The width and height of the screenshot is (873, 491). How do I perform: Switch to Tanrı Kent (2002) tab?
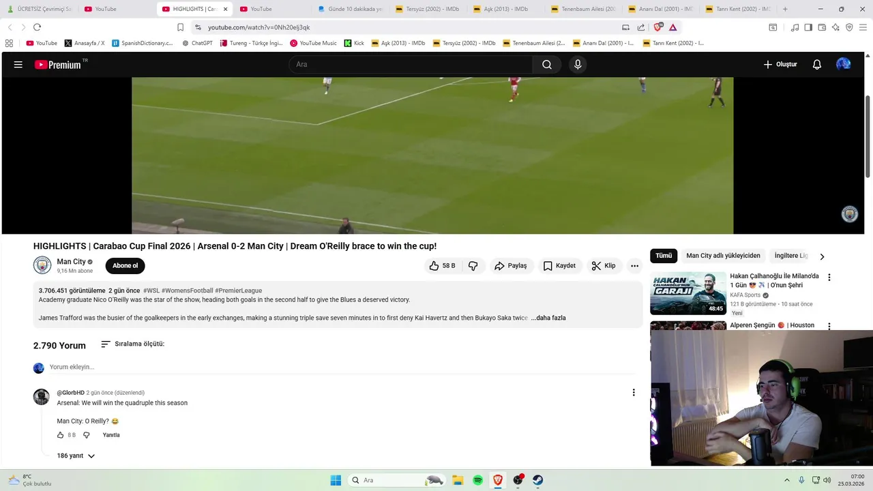click(739, 9)
